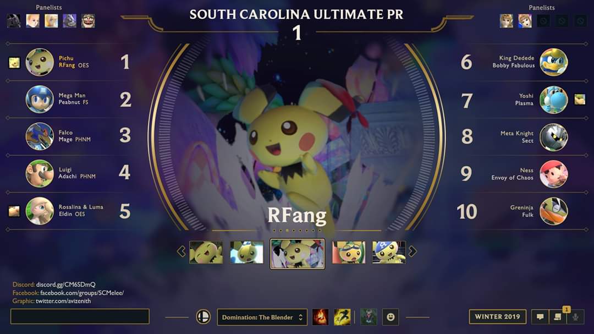Open the chat speech bubble icon
Screen dimensions: 594x334
click(x=540, y=316)
